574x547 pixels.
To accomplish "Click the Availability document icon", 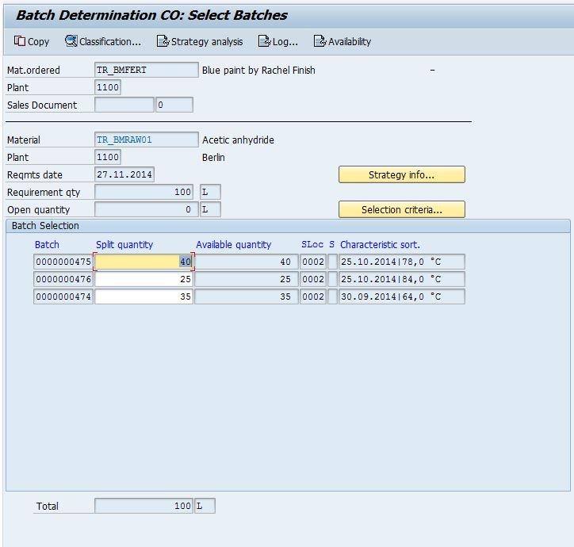I will (320, 41).
